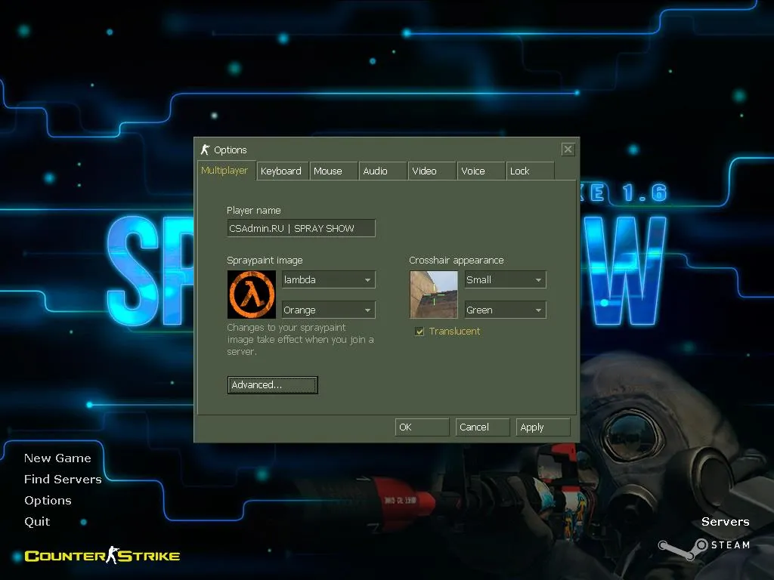Open the Servers link near Steam logo
Screen dimensions: 774x580
click(725, 522)
